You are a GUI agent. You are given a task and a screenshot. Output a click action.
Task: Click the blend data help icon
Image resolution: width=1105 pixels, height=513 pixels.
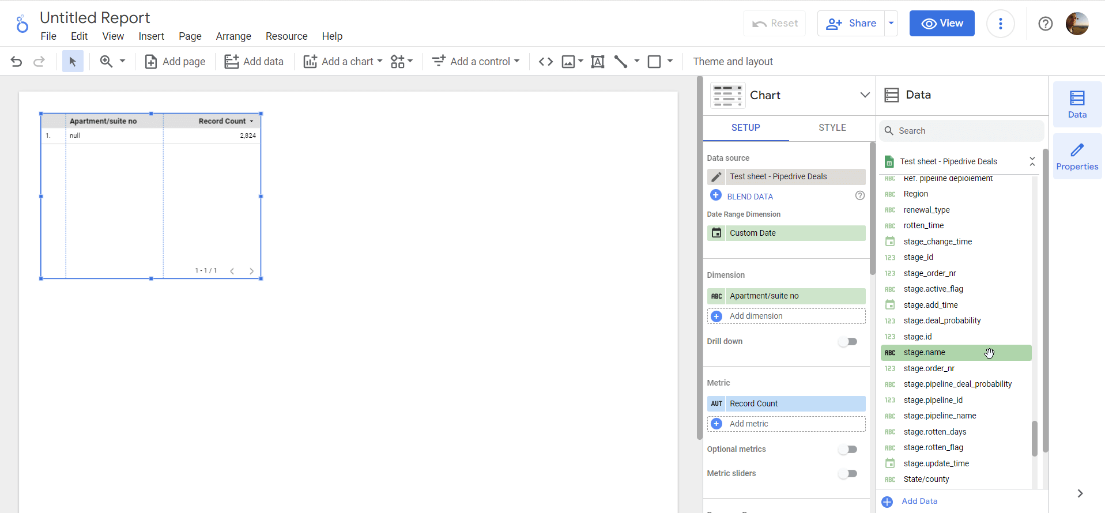859,196
